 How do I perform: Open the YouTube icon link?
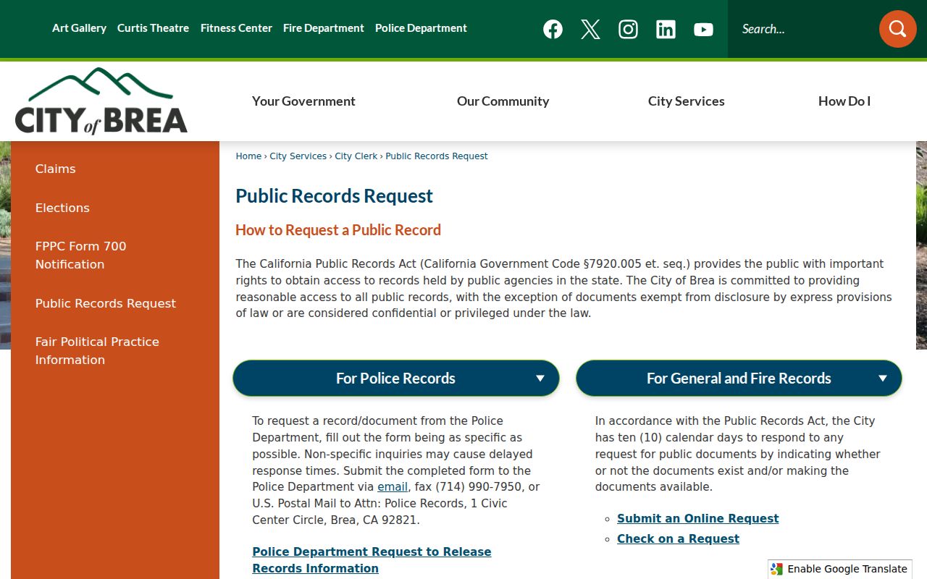pyautogui.click(x=703, y=29)
